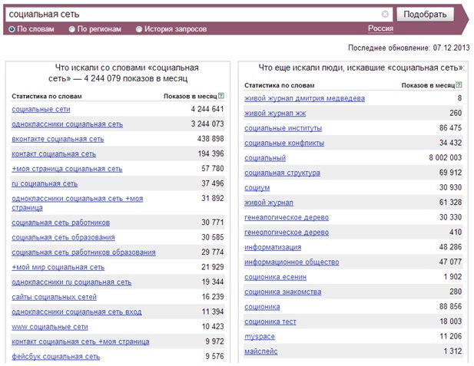
Task: Open the 'живой журнал дмитрия медведева' link
Action: click(304, 98)
